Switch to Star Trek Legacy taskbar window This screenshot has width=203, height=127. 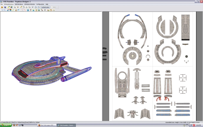(x=47, y=125)
